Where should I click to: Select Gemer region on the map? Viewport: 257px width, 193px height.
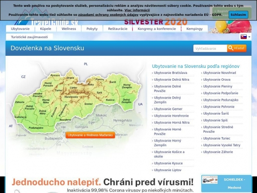click(89, 104)
